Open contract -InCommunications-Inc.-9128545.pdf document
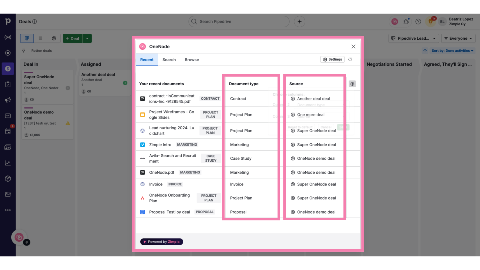 (172, 98)
